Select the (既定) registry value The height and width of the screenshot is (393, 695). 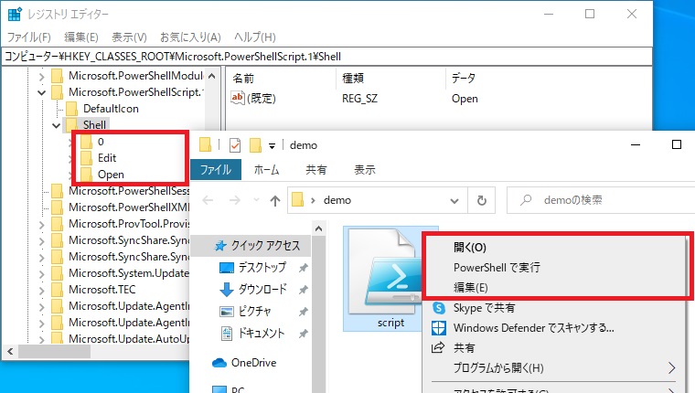(262, 98)
